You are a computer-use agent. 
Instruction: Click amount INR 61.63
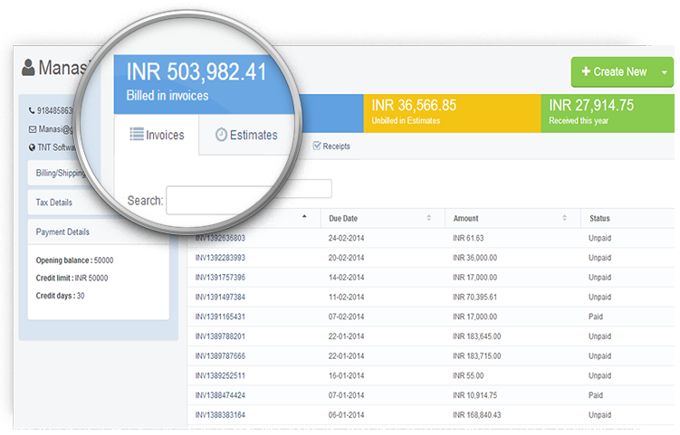coord(468,238)
